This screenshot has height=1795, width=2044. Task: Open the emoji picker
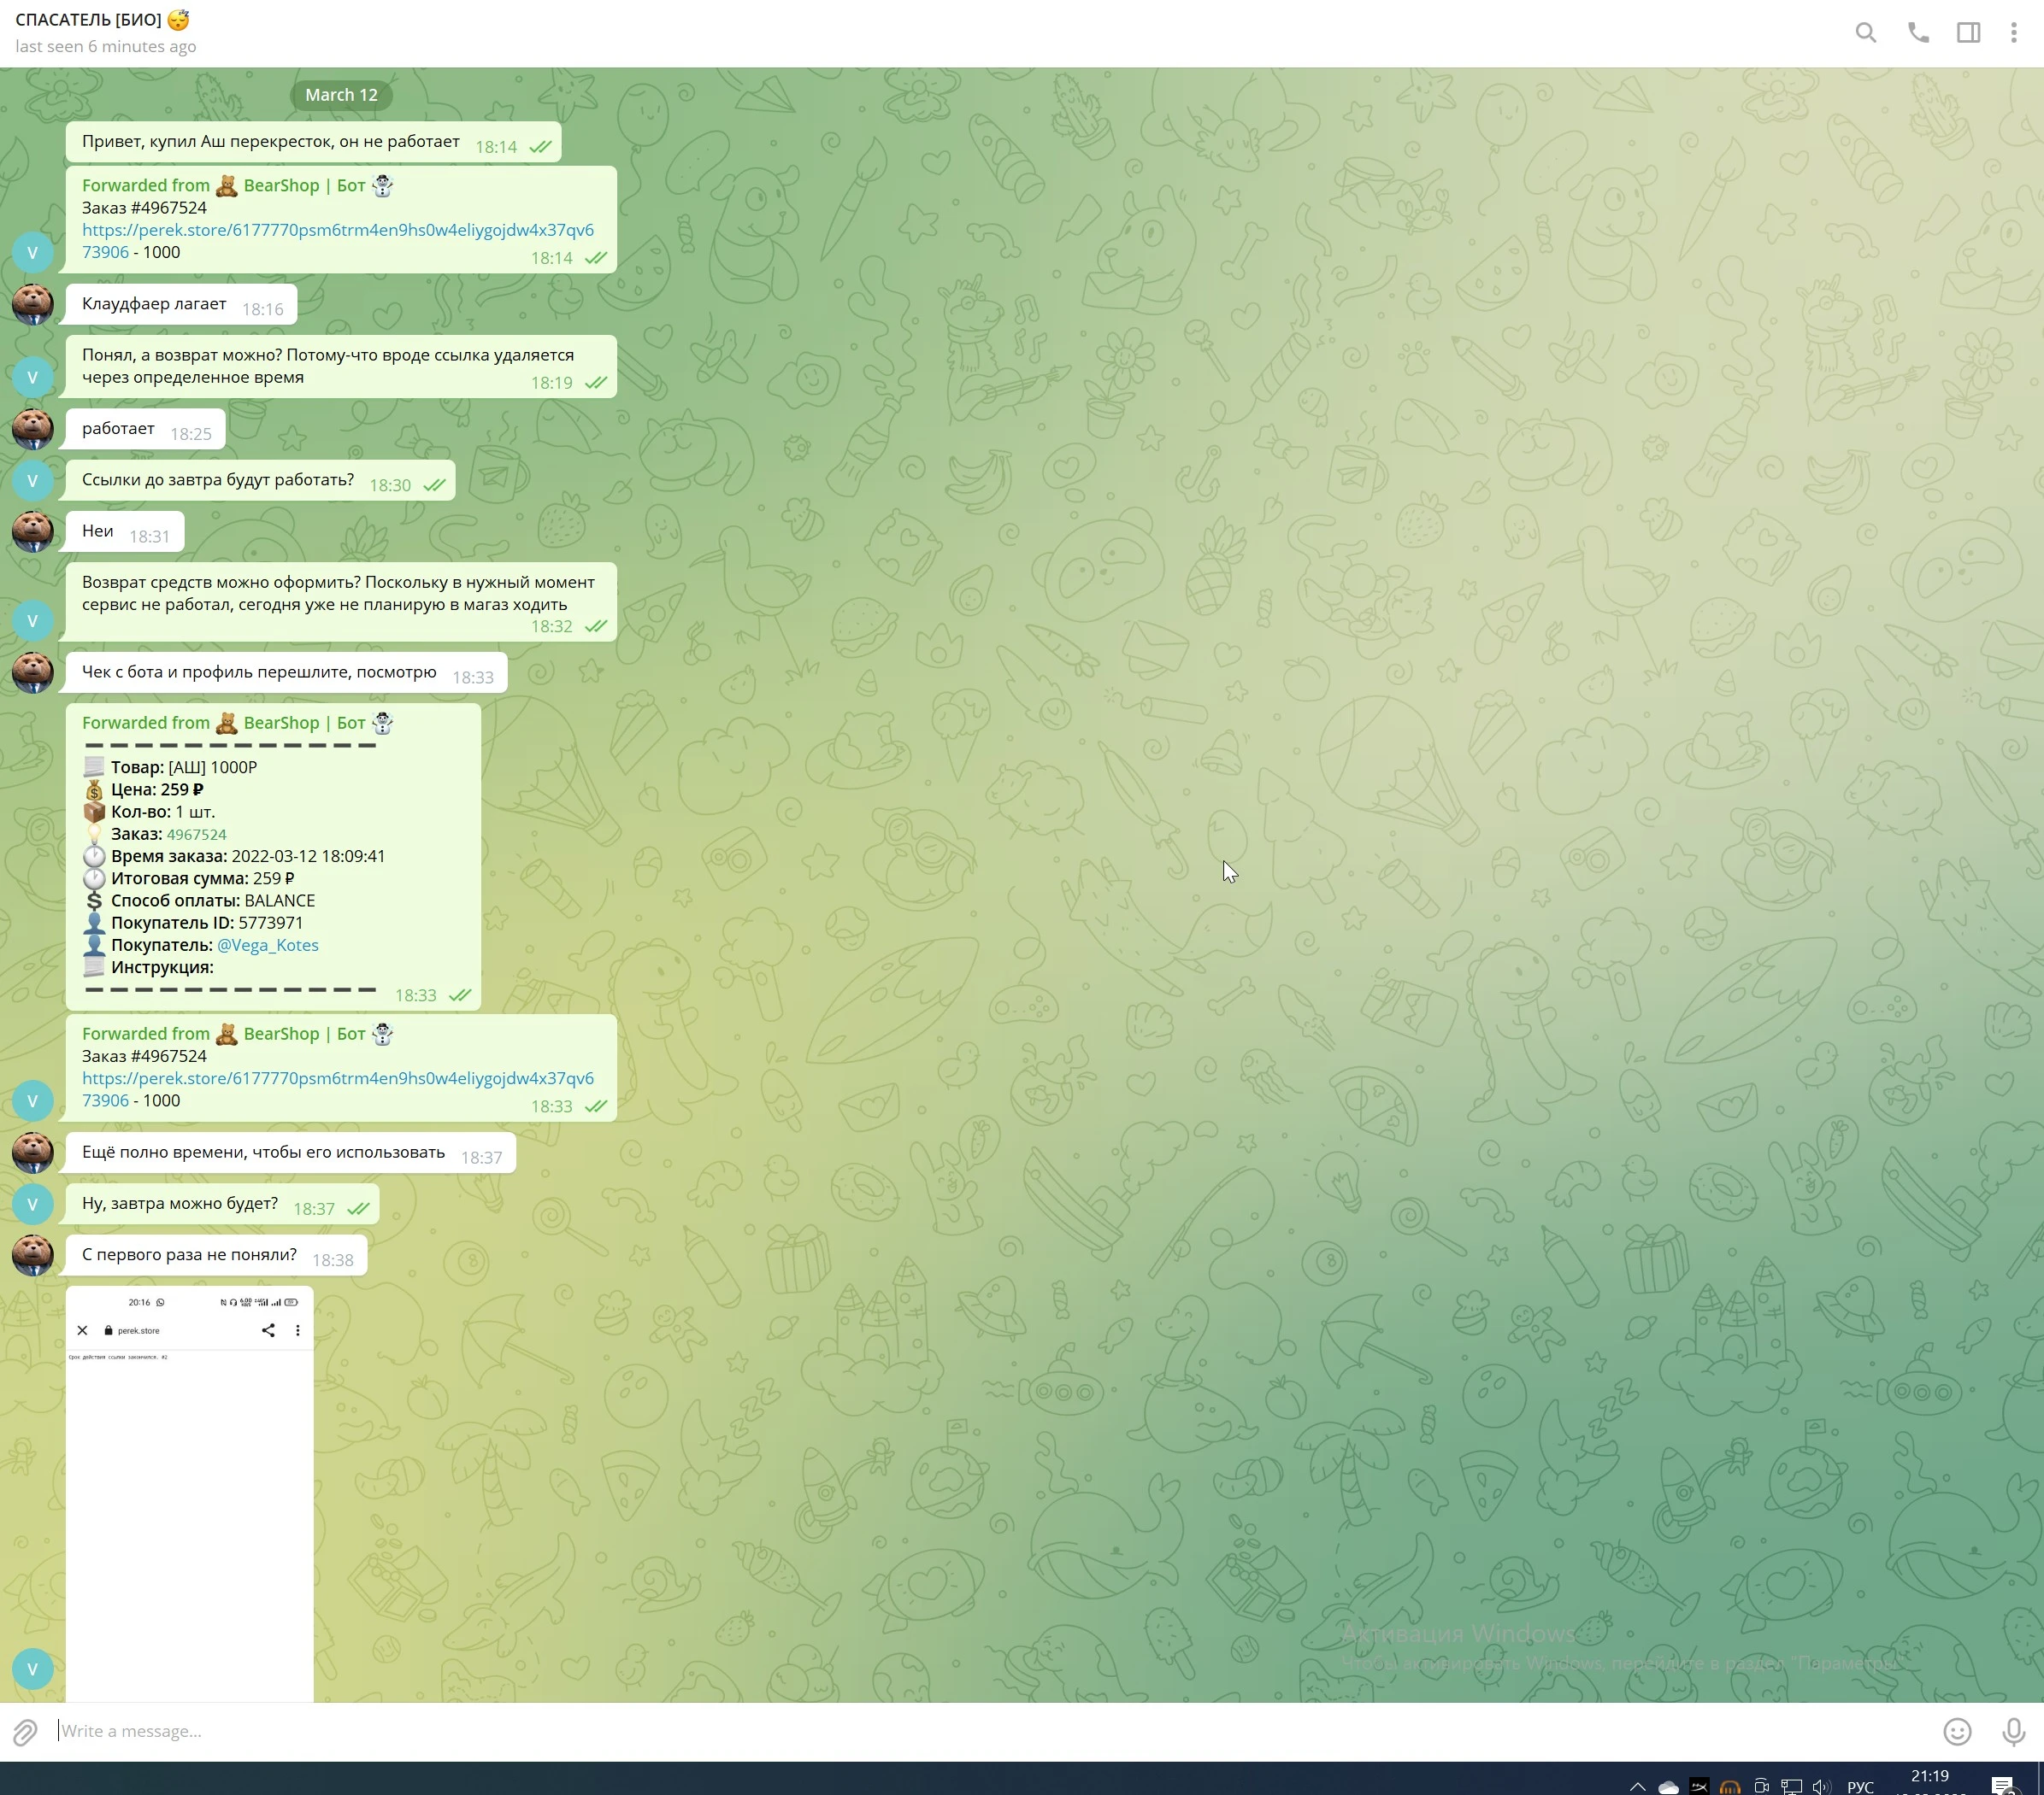[1957, 1731]
